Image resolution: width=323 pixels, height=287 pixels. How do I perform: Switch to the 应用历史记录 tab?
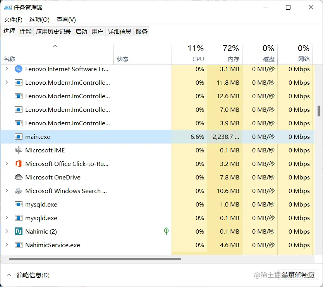click(x=53, y=31)
